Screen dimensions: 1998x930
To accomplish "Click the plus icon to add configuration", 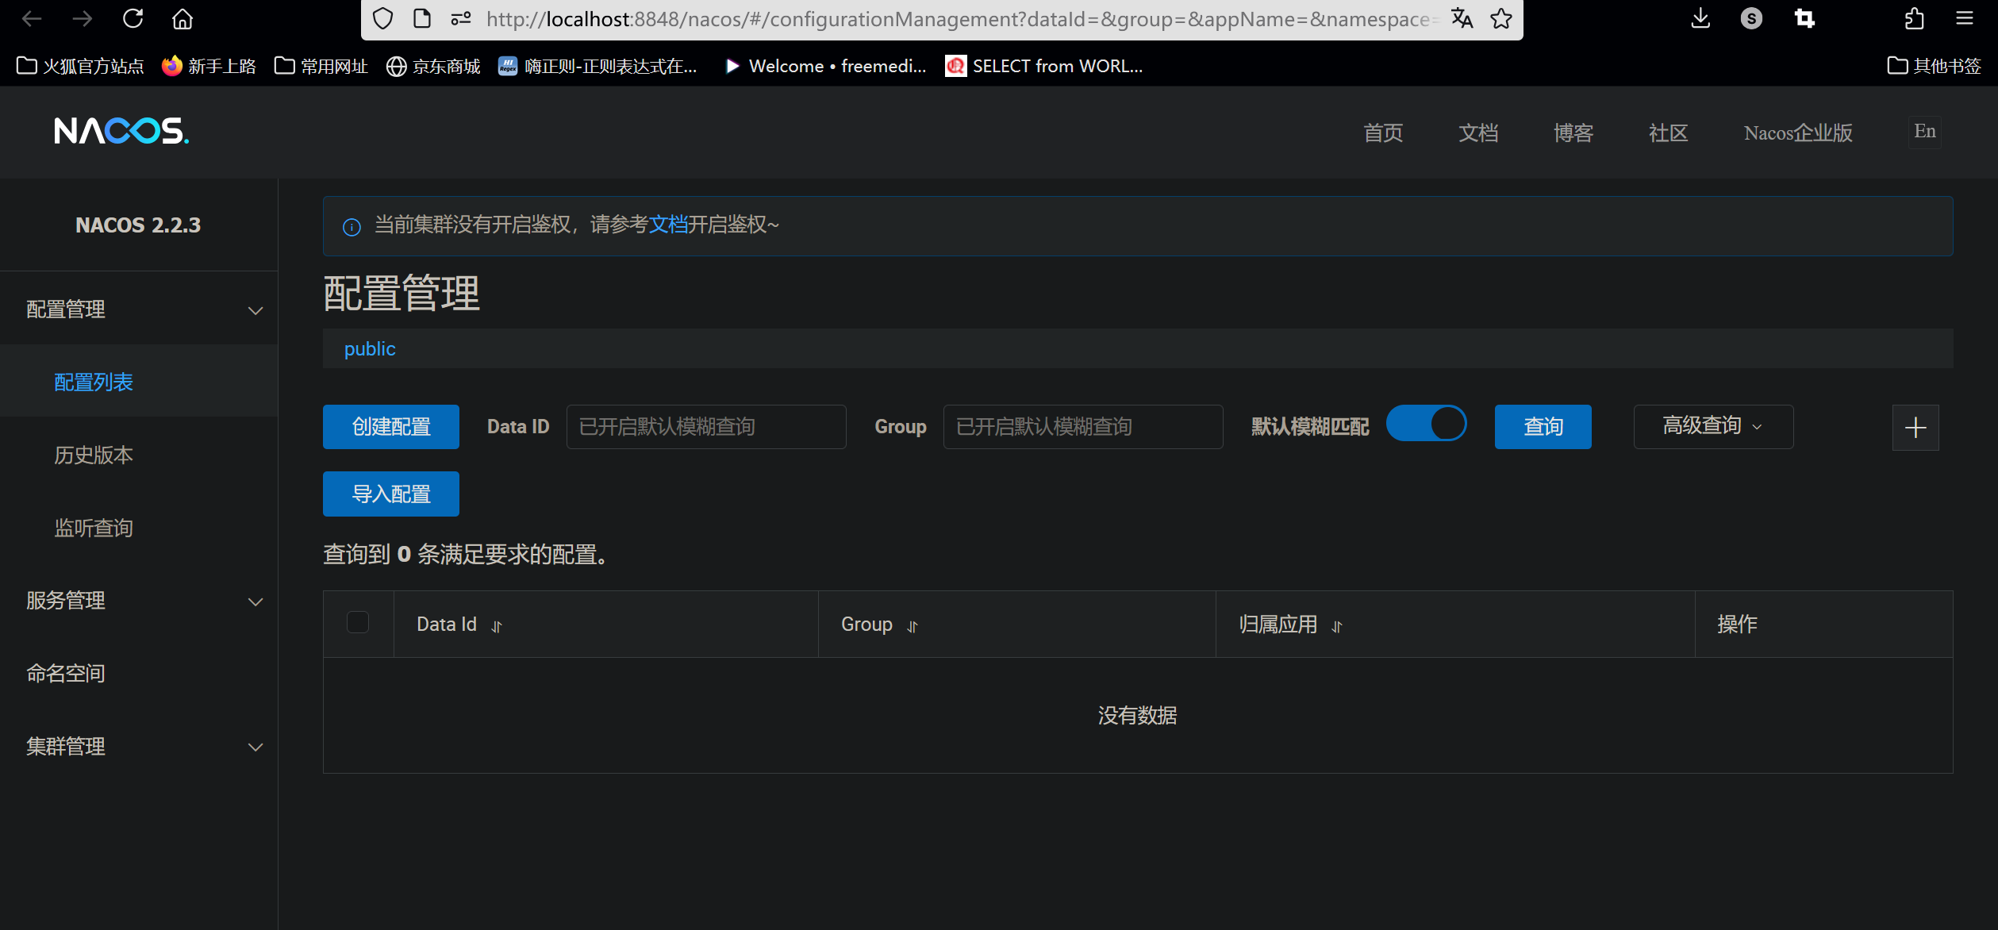I will click(1915, 428).
